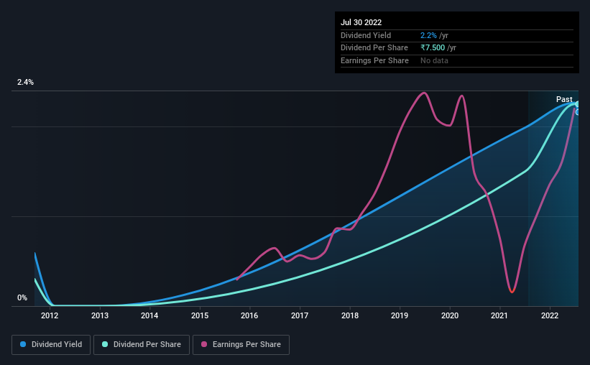Click the blue Dividend Yield legend dot
Viewport: 590px width, 365px height.
tap(23, 344)
